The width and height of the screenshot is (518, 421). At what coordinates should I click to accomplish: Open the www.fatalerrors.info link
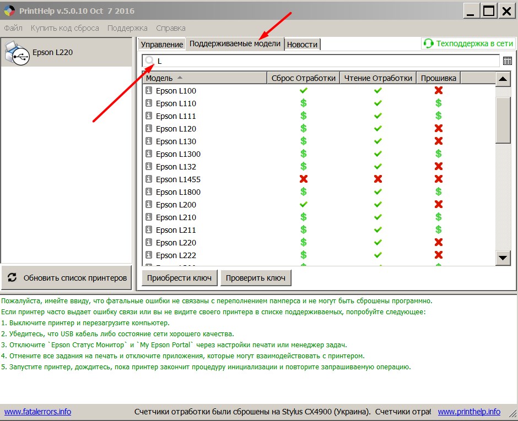tap(37, 412)
